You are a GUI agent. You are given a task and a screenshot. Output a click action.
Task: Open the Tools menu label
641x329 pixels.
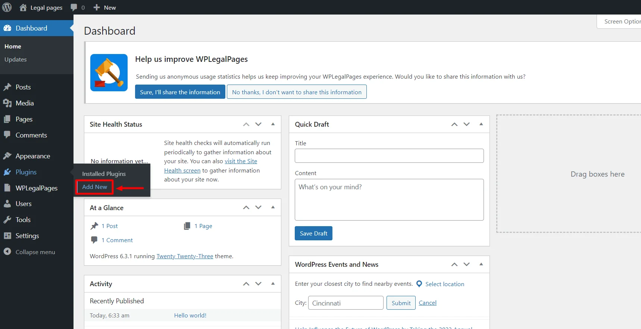[x=23, y=220]
